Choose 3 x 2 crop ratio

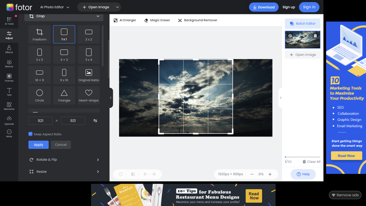89,34
